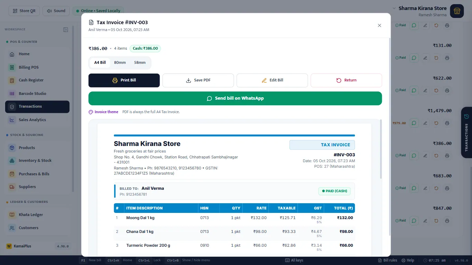Open Sales Analytics
Image resolution: width=472 pixels, height=265 pixels.
pos(37,120)
